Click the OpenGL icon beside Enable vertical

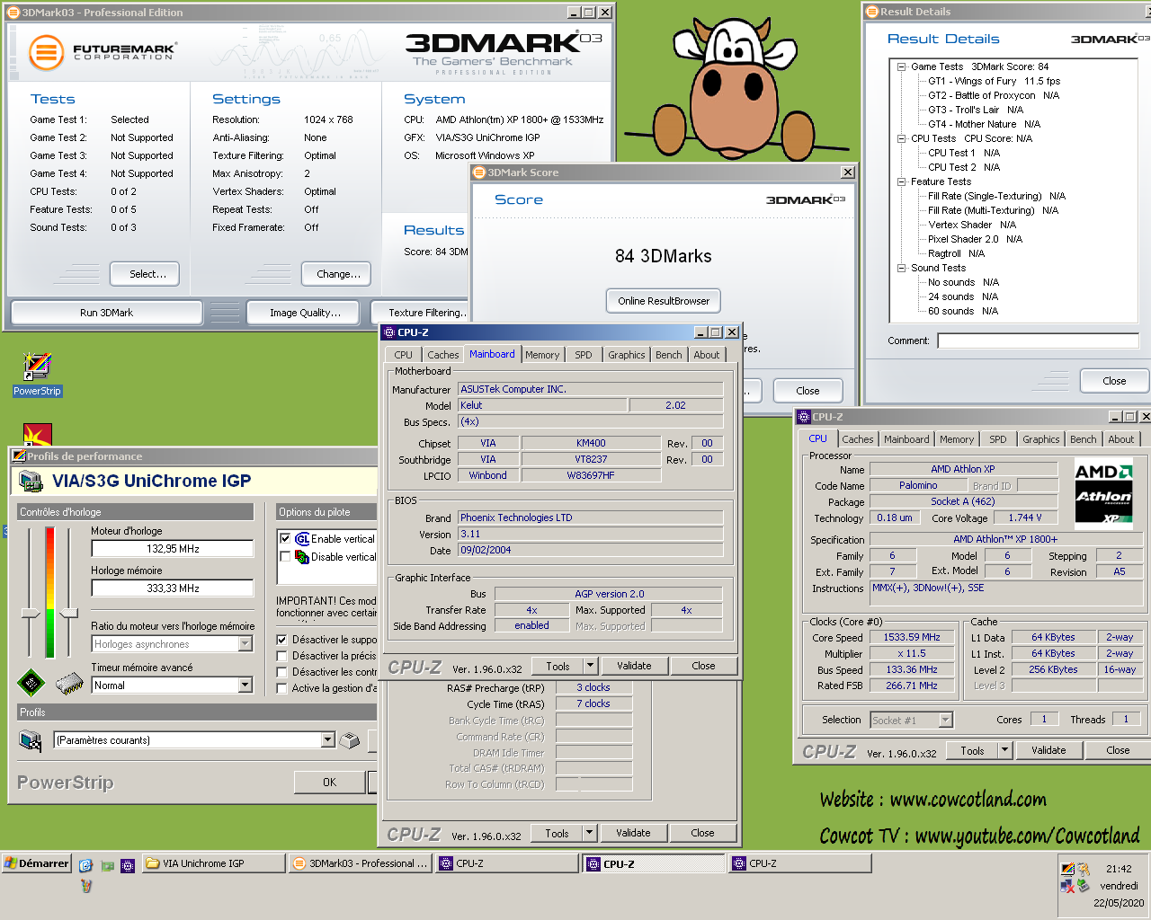302,539
